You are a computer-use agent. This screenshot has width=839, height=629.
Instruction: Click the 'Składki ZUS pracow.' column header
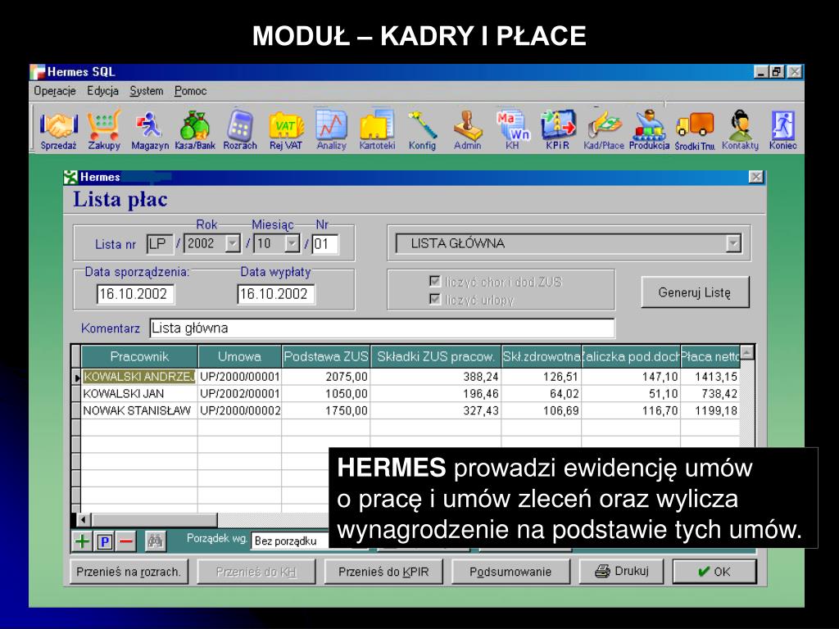[436, 357]
